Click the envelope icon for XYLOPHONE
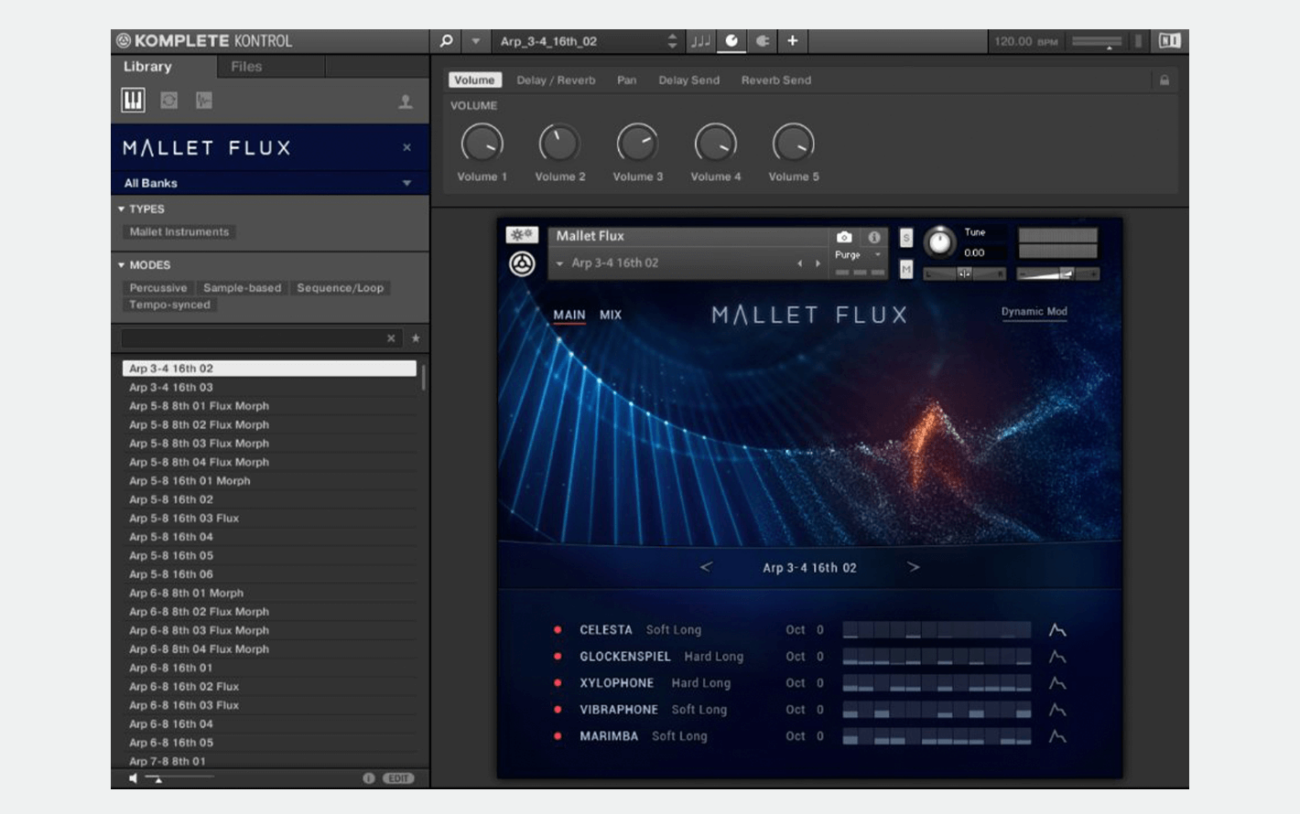 click(x=1057, y=683)
